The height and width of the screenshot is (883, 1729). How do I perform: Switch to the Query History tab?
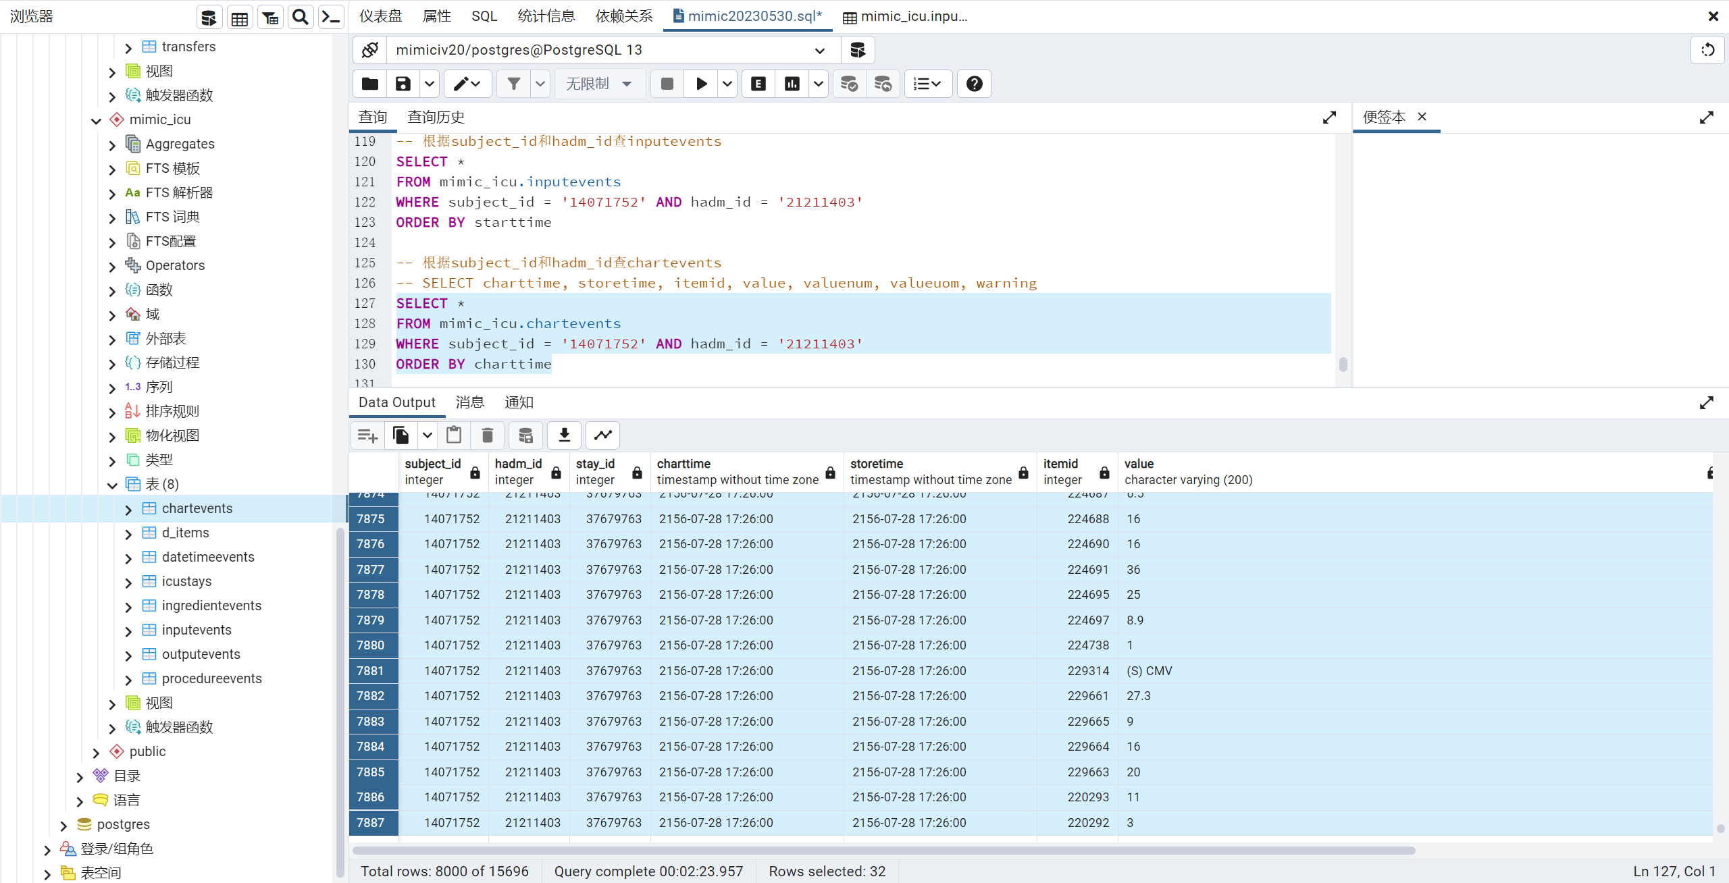tap(436, 117)
